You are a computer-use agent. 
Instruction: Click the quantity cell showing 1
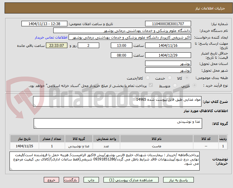pyautogui.click(x=52, y=146)
